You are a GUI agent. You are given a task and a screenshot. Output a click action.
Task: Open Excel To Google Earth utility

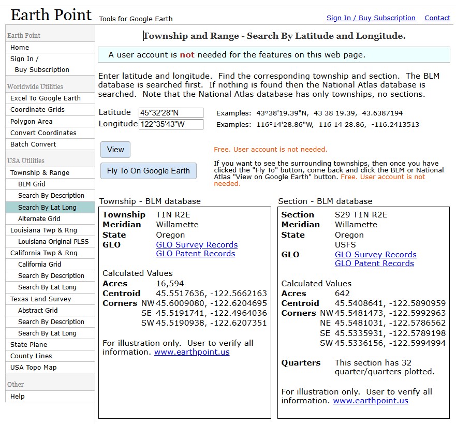(x=45, y=98)
